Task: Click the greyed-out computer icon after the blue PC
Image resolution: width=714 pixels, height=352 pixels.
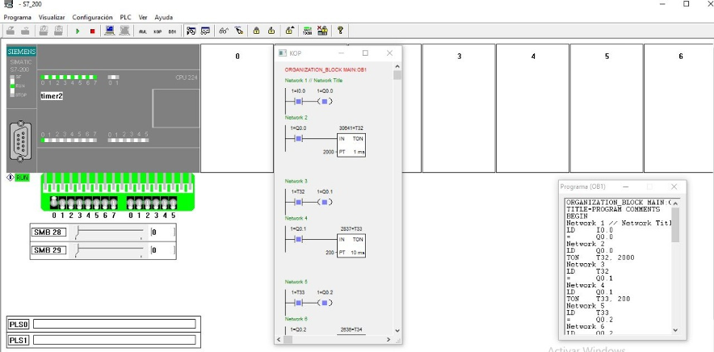Action: pos(124,31)
